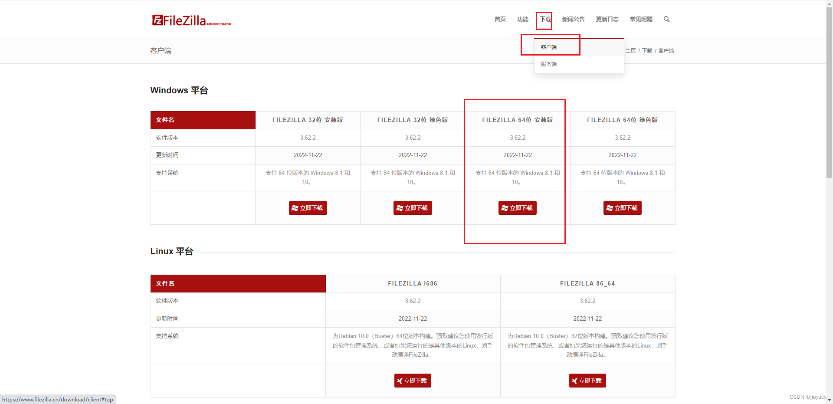Open 更新日志 in the navigation bar

607,19
